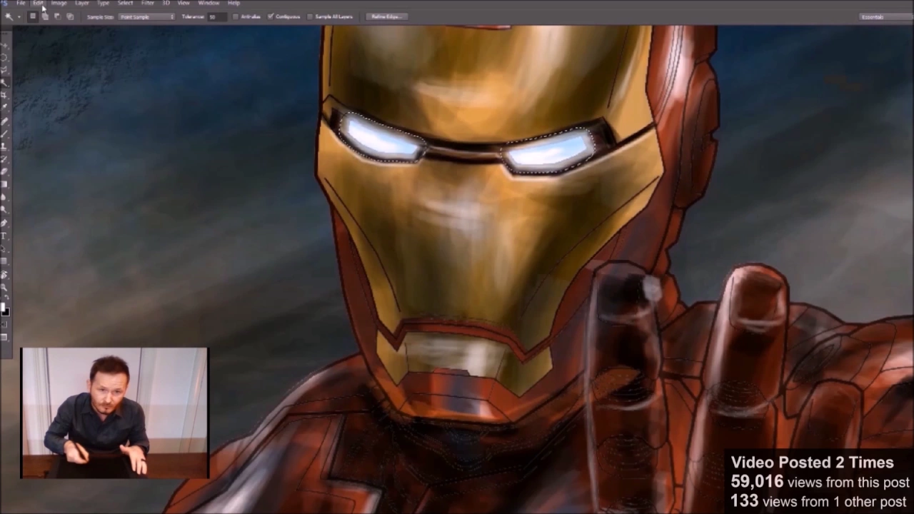Open the Sample Size dropdown

[146, 16]
